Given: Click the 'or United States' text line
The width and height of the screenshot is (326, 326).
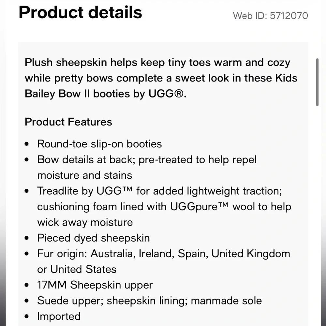Looking at the screenshot, I should point(77,269).
